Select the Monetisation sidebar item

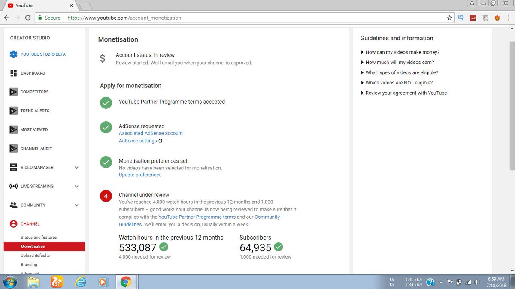click(x=44, y=247)
